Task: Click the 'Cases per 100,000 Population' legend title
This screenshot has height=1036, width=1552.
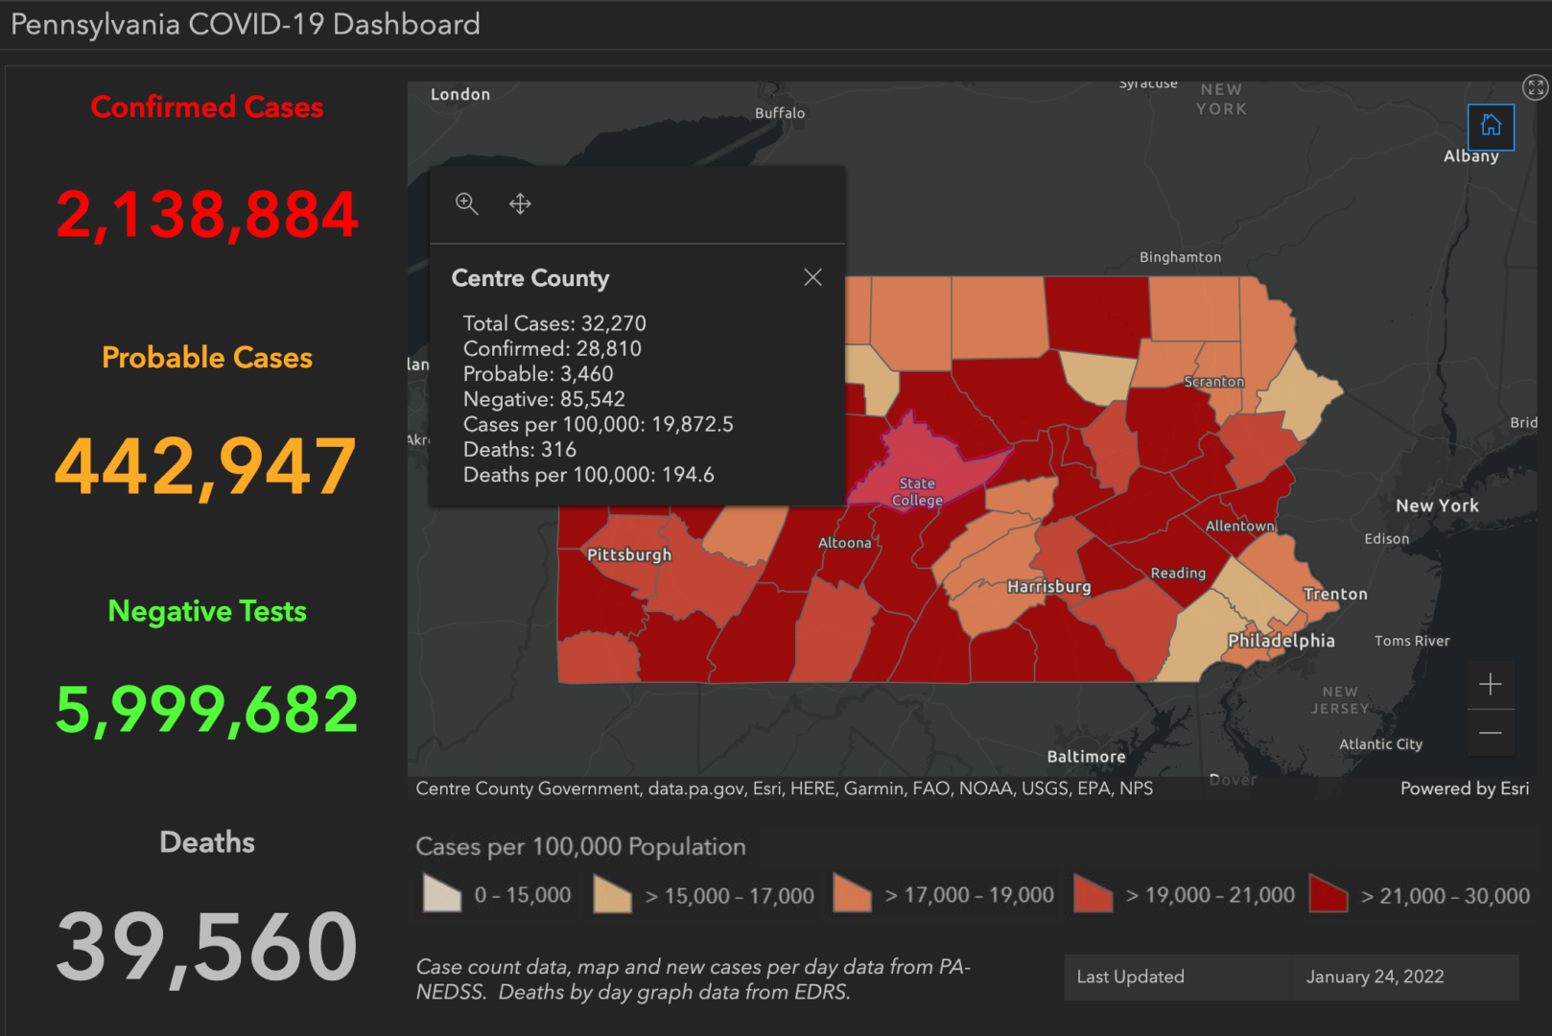Action: [580, 847]
